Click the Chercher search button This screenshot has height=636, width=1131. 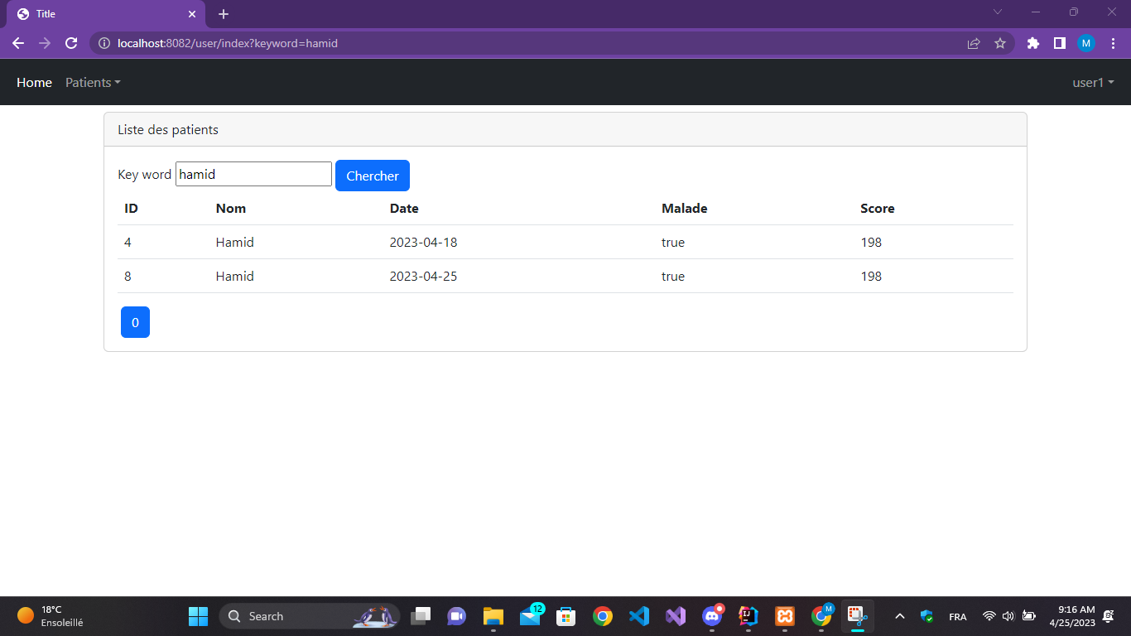pos(372,176)
